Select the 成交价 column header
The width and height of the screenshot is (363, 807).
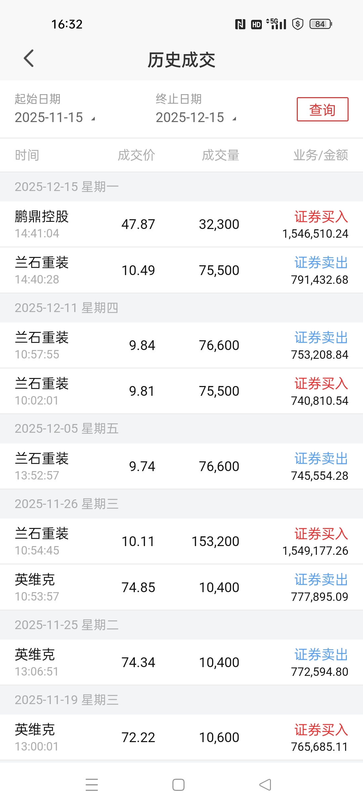click(x=136, y=155)
